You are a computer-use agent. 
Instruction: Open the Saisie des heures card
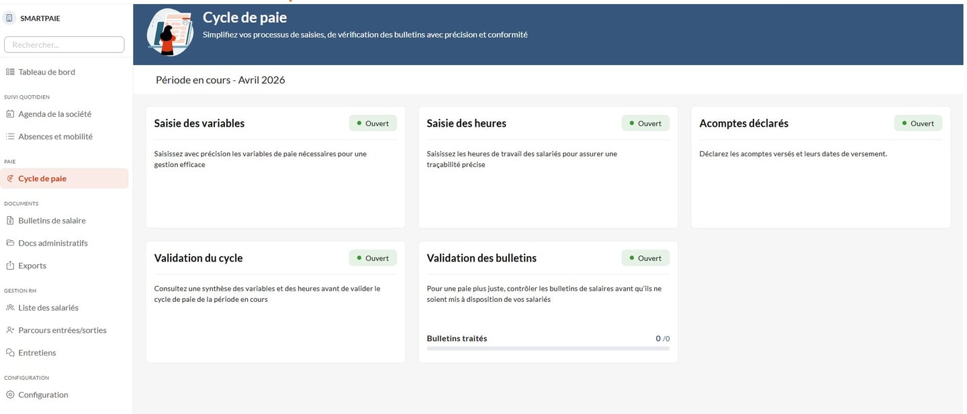pos(467,123)
